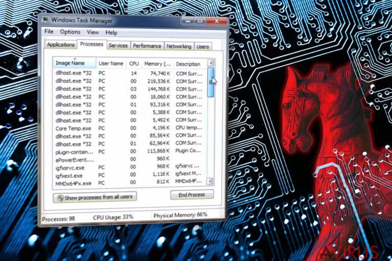Click CPU Usage: 33% in status bar
The width and height of the screenshot is (392, 261).
pyautogui.click(x=113, y=217)
